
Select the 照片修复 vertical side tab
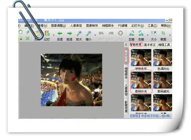(x=126, y=56)
